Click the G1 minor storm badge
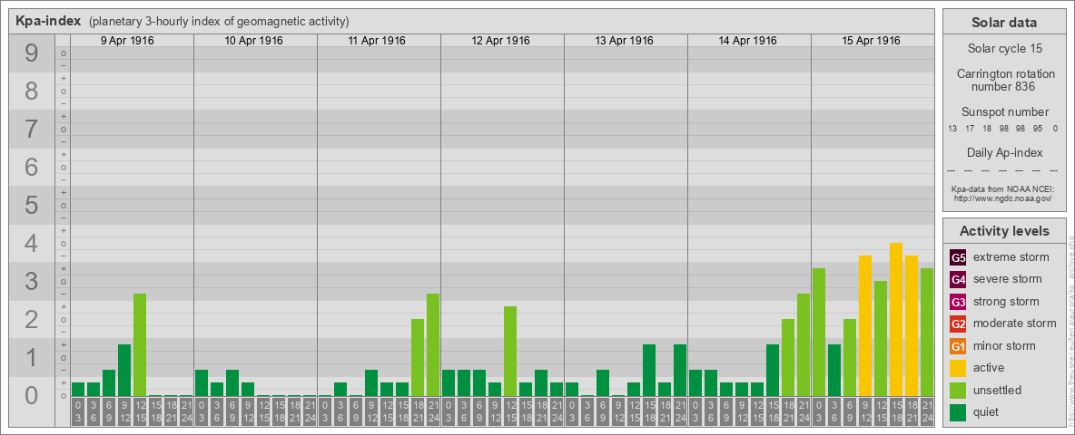Screen dimensions: 1075x435 tap(958, 346)
